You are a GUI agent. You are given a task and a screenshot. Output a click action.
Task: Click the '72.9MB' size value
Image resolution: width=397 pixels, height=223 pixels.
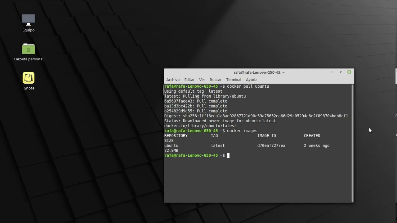(171, 151)
